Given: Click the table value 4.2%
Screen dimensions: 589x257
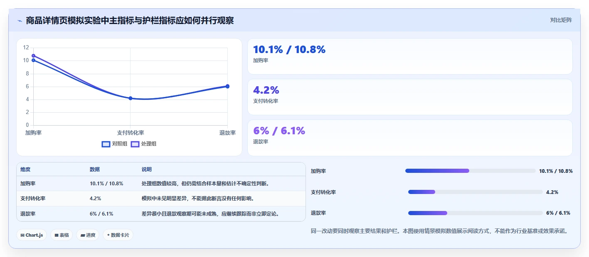Looking at the screenshot, I should click(96, 199).
